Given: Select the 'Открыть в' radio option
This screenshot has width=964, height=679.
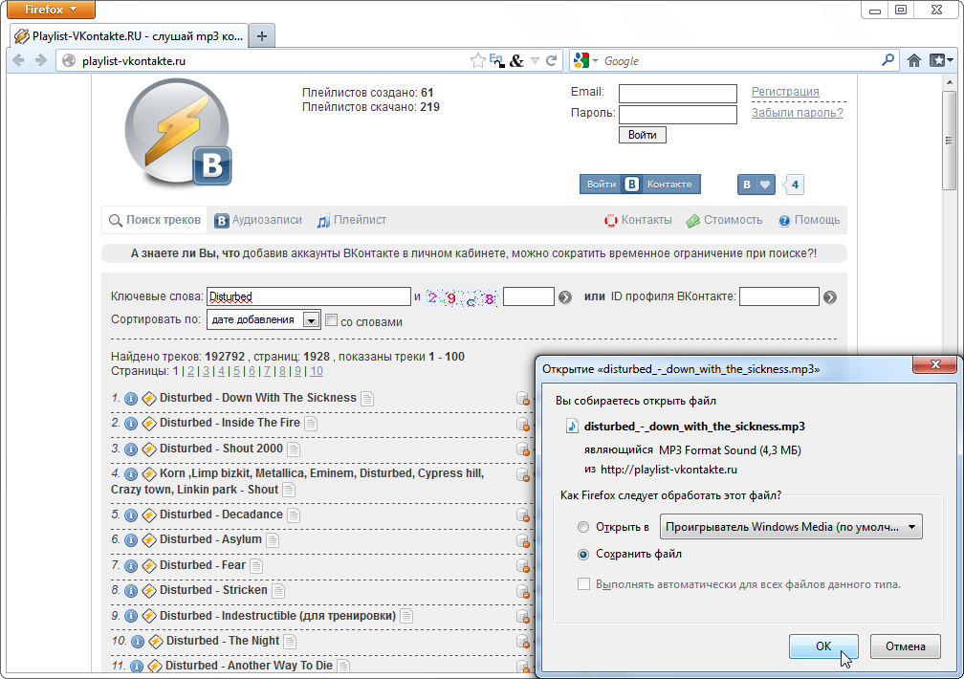Looking at the screenshot, I should point(582,527).
